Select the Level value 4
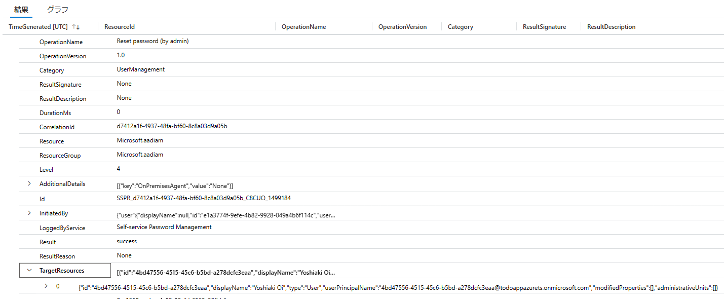 [119, 169]
